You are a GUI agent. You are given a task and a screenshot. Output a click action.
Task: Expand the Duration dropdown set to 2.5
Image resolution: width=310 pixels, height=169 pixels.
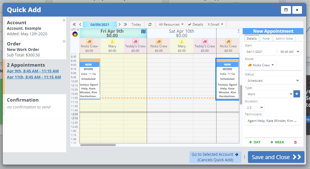pyautogui.click(x=254, y=107)
